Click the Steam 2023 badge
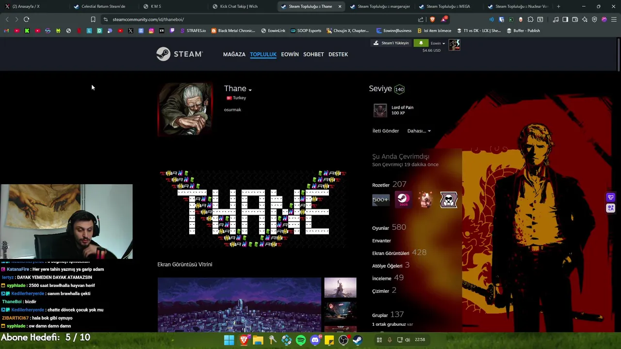The image size is (621, 349). click(x=403, y=200)
